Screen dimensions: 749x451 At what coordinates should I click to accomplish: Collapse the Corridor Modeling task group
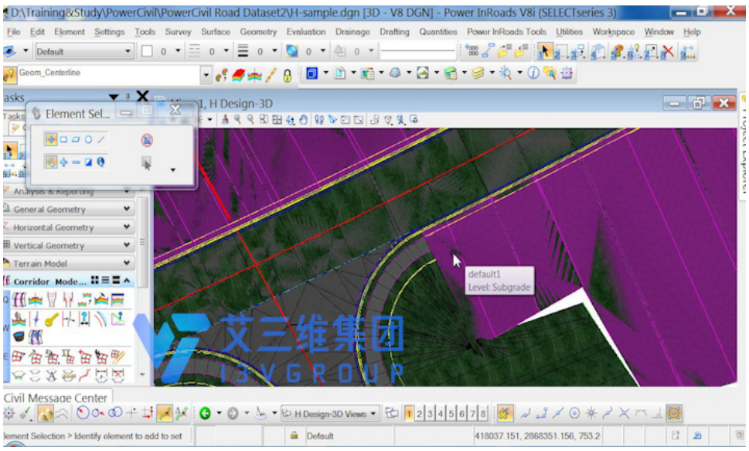click(x=127, y=280)
